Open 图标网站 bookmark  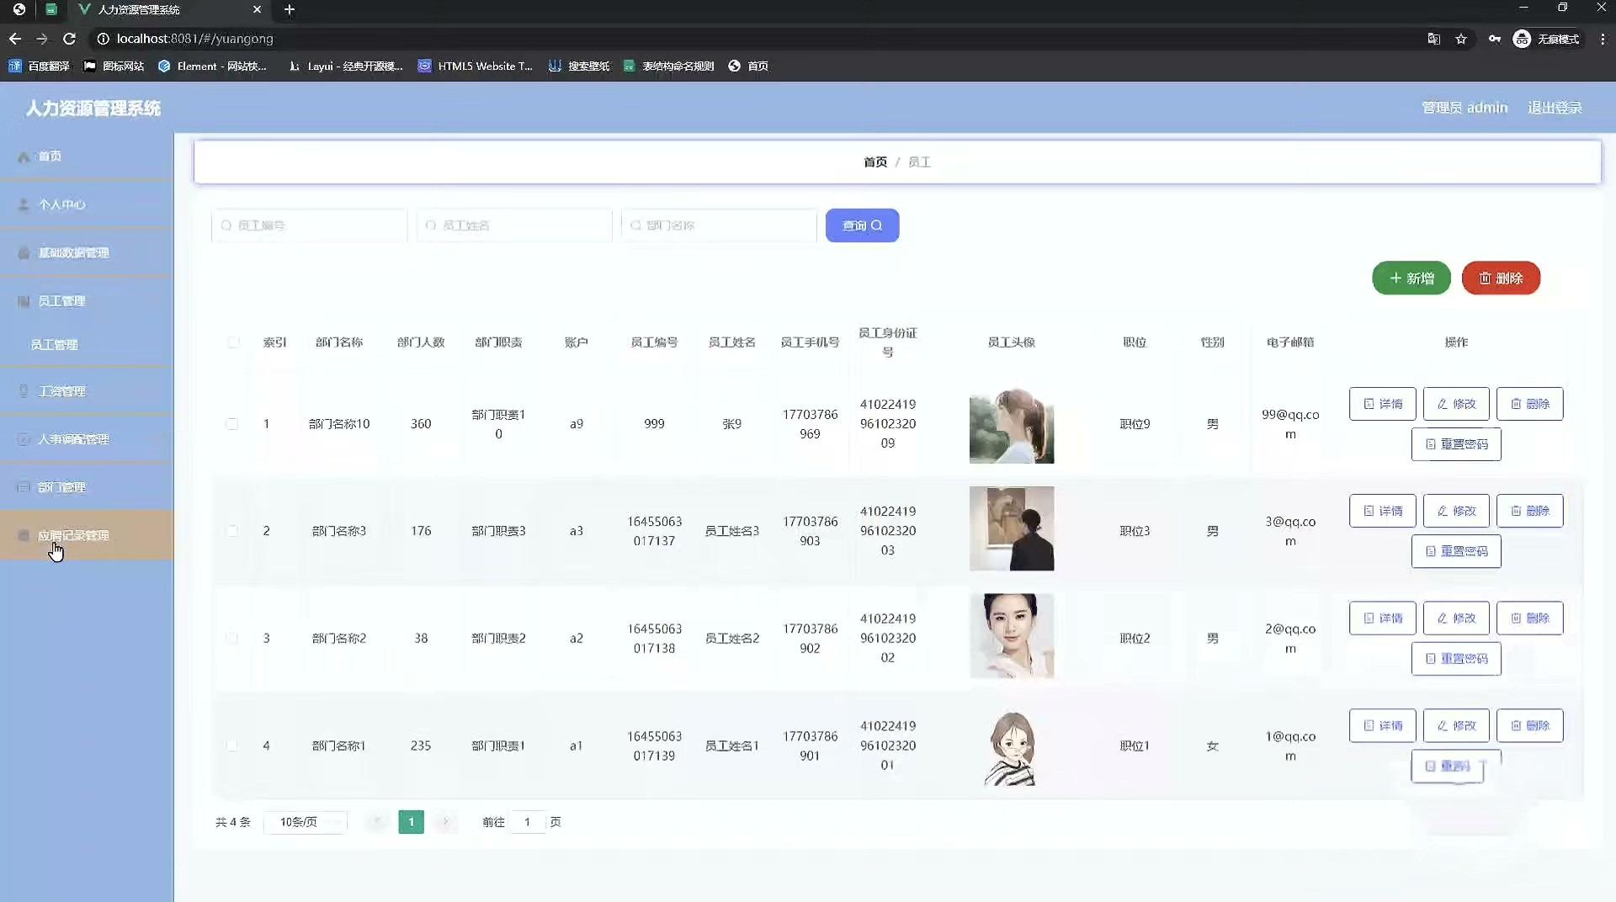[x=114, y=66]
